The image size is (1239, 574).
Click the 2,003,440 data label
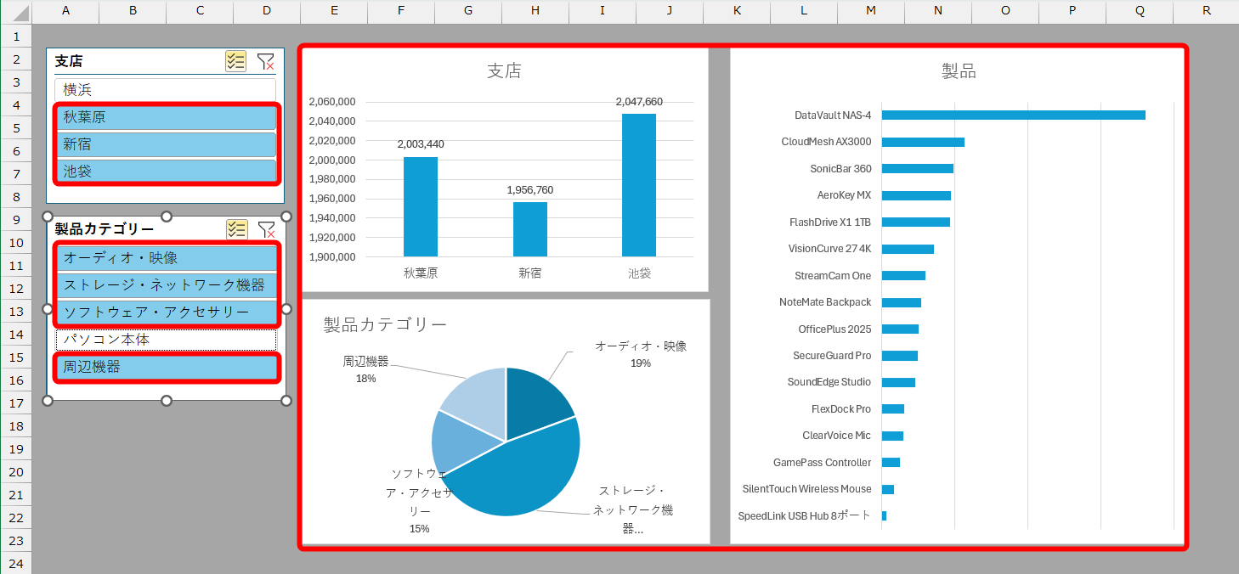[x=421, y=144]
